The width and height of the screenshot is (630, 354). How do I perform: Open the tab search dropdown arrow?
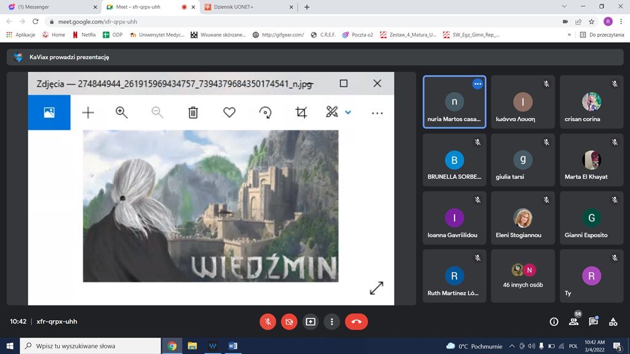564,6
